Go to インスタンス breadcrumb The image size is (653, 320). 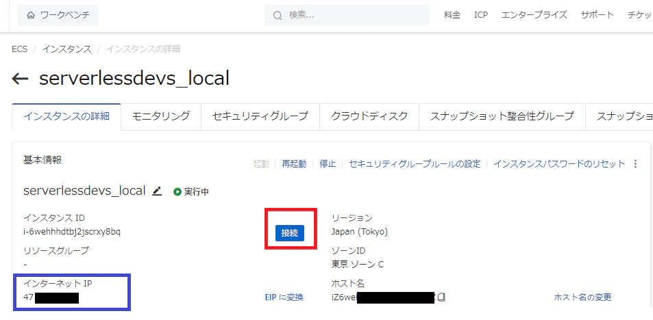(66, 49)
